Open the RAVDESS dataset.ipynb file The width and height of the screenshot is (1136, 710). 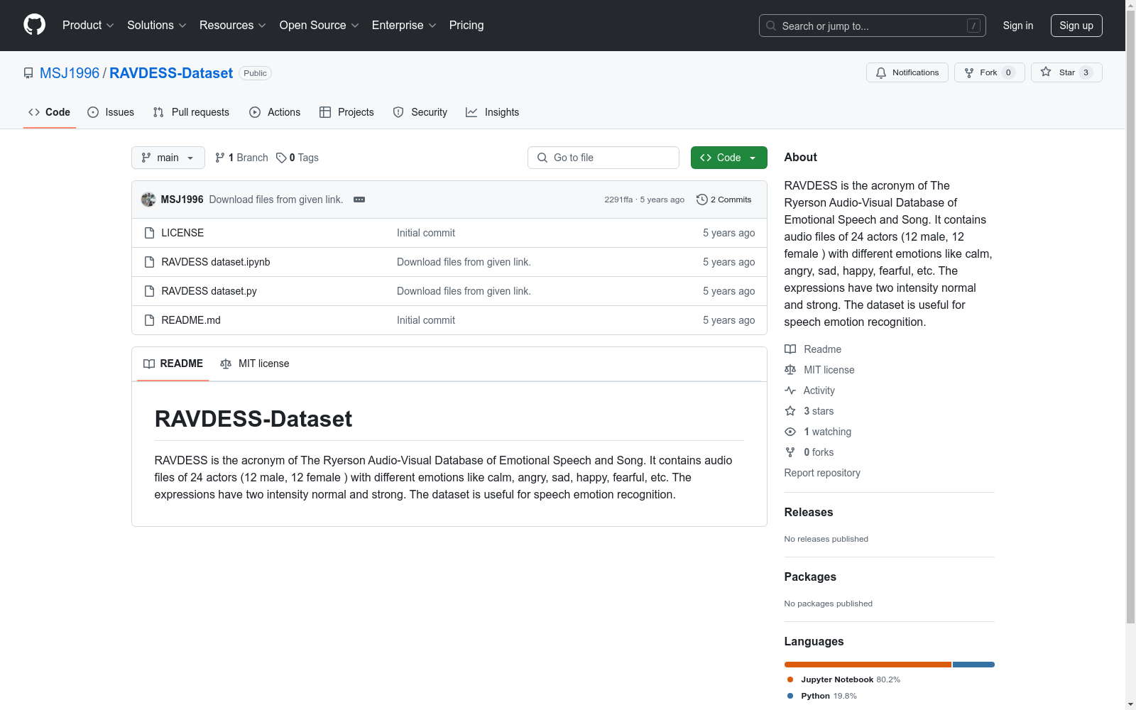pyautogui.click(x=216, y=262)
